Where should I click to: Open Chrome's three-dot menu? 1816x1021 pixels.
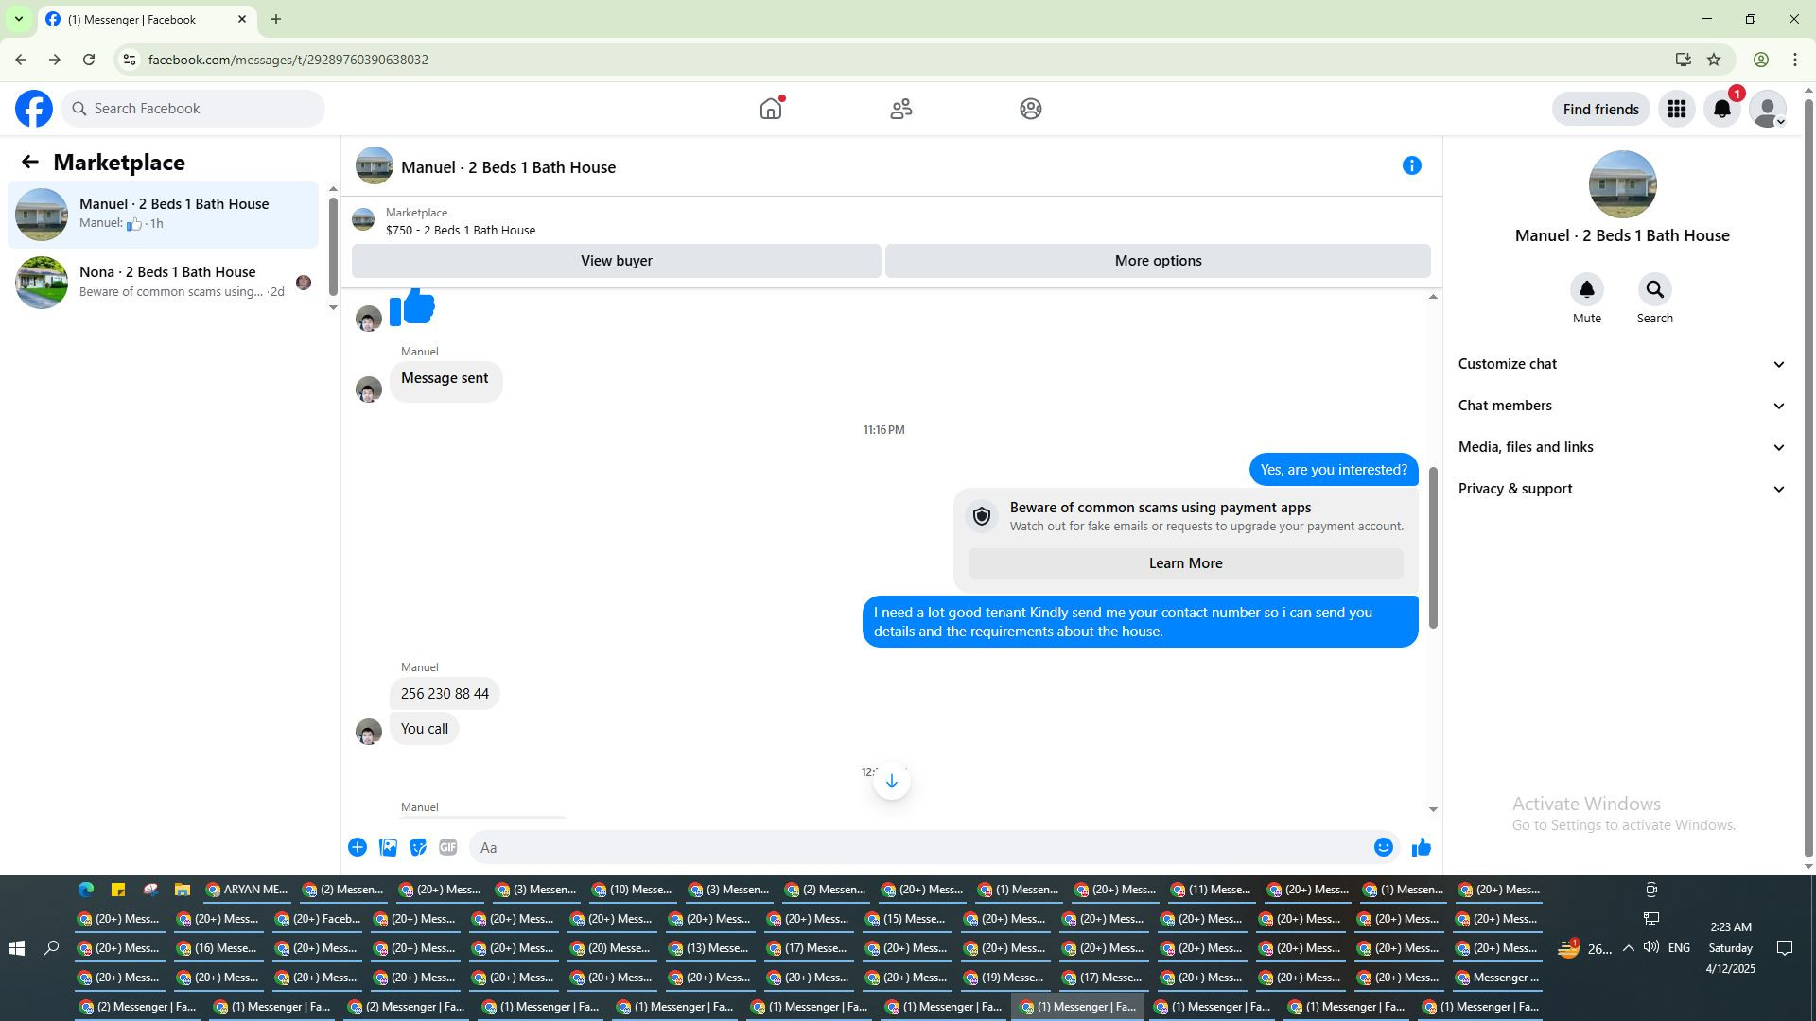click(1795, 60)
